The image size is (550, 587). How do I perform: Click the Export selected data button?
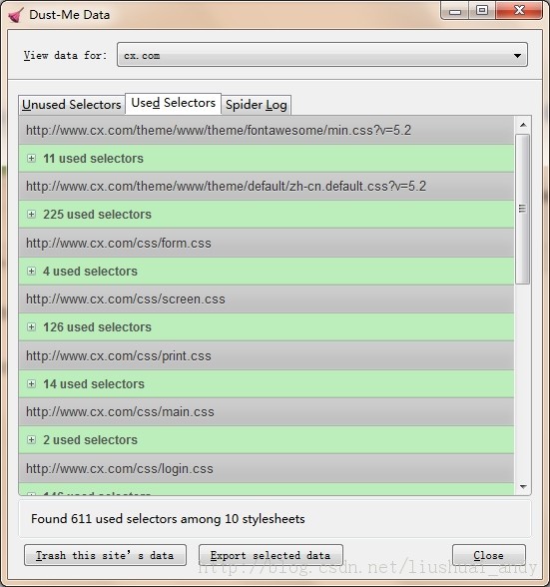(x=271, y=555)
